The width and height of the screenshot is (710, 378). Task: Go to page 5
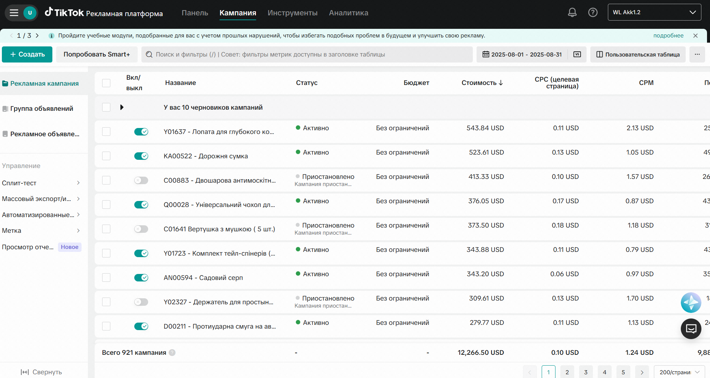tap(623, 372)
